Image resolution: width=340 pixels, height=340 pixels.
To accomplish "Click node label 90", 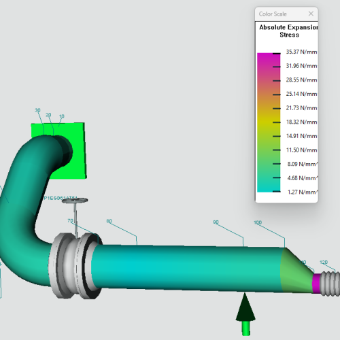I will (x=216, y=222).
